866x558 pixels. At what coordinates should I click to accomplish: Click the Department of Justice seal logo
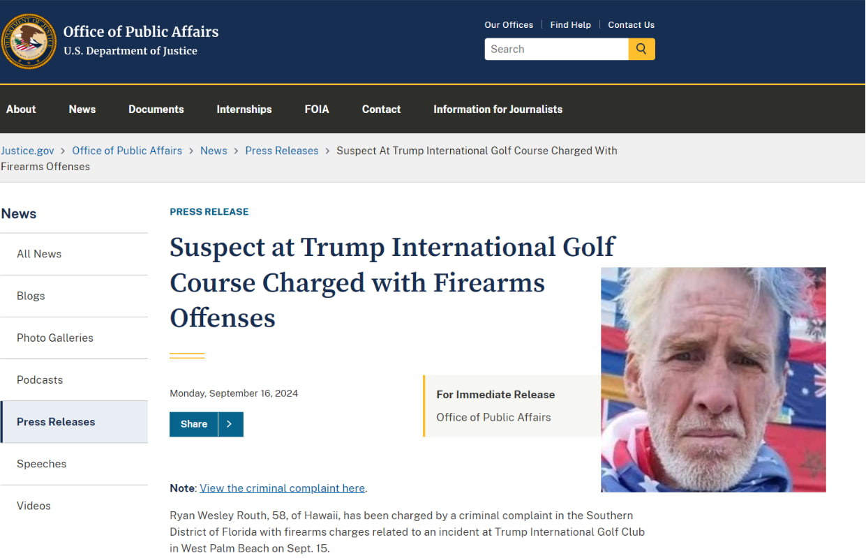(x=29, y=41)
